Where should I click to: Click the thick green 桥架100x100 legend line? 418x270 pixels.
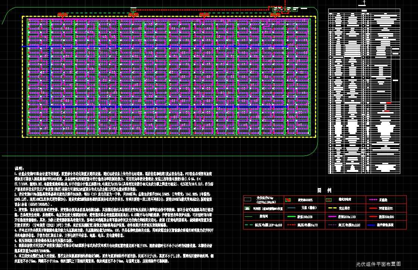(291, 217)
